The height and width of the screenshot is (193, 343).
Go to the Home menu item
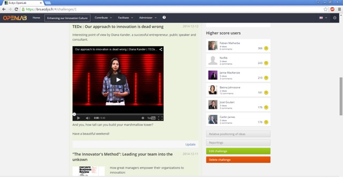point(36,18)
